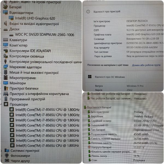Click storage value Використано 56 GB з 238 GB
The height and width of the screenshot is (164, 164).
coord(143,39)
